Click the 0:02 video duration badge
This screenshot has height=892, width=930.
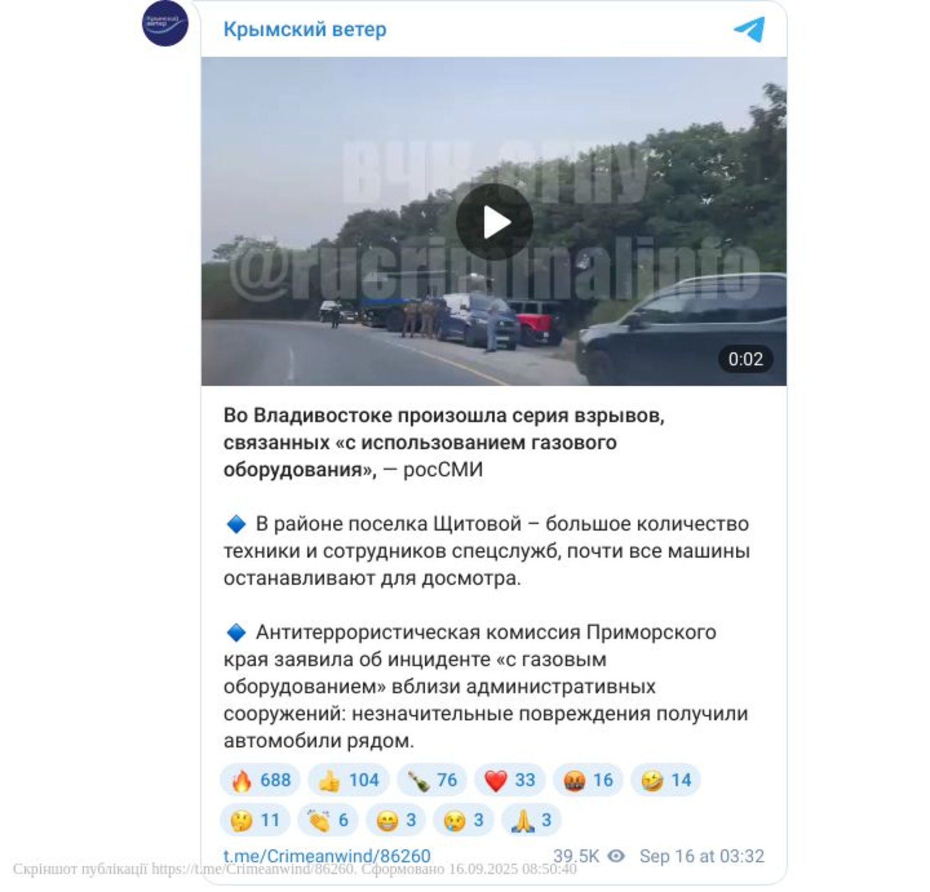(745, 359)
